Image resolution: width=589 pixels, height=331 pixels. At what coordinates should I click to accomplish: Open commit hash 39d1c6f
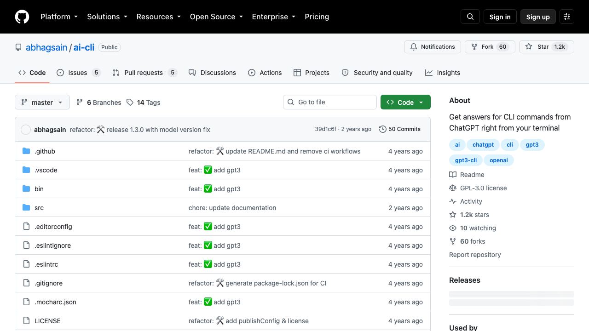coord(326,129)
